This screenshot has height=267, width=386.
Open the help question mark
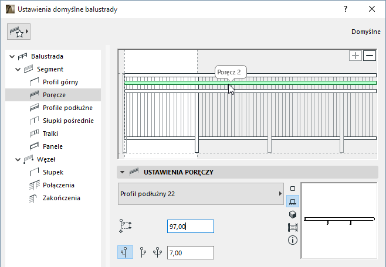point(346,9)
